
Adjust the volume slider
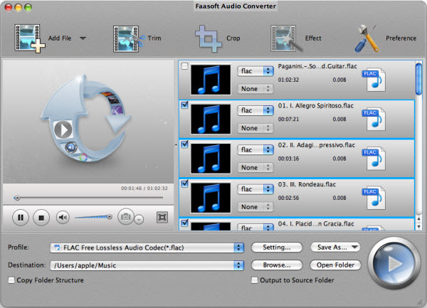(93, 217)
